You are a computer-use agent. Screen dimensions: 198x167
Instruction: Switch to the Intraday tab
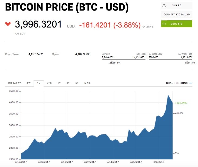(14, 83)
